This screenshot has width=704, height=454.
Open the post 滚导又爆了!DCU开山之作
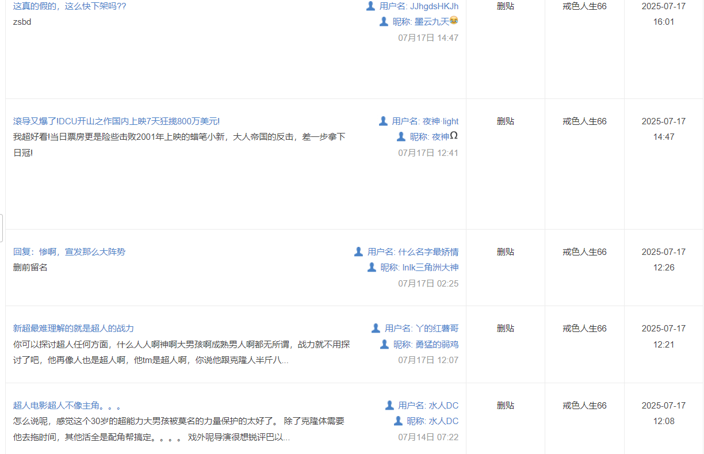tap(116, 121)
